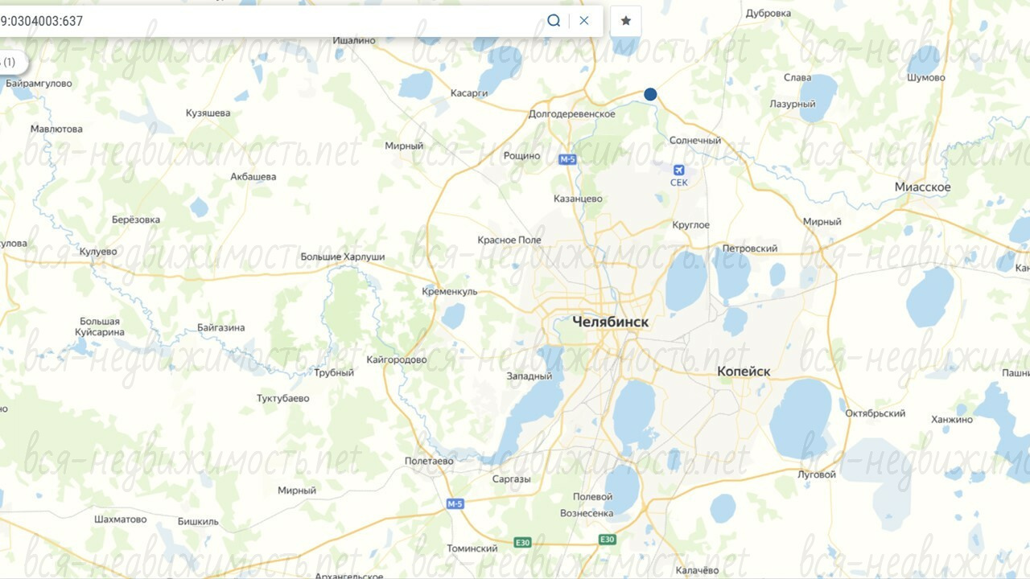Click the CEK airport icon
The height and width of the screenshot is (579, 1030).
[679, 170]
